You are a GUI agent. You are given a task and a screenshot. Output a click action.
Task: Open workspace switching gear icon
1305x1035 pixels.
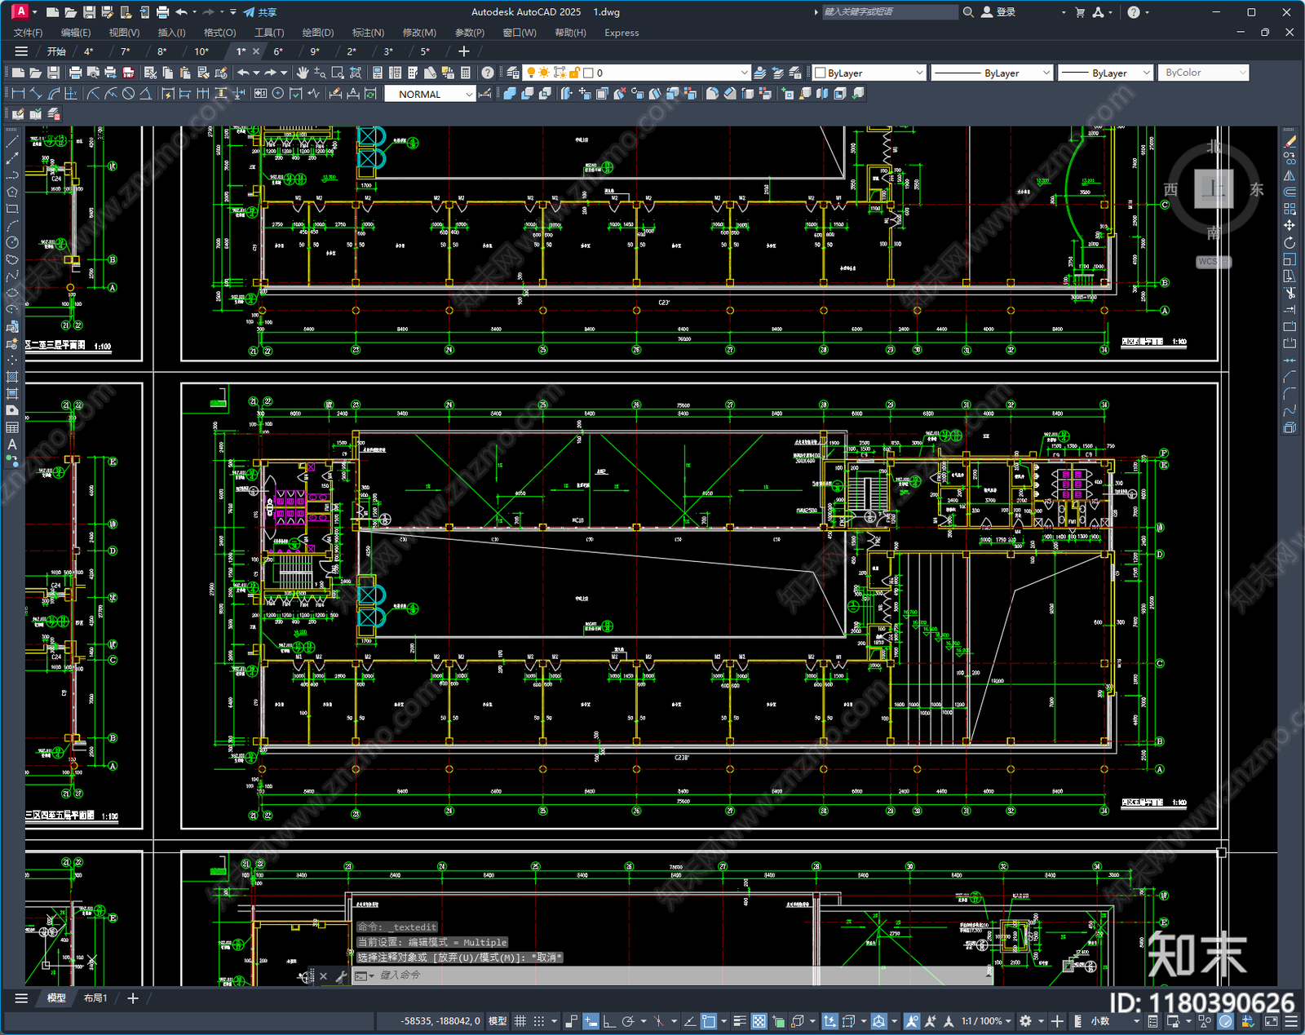[x=1026, y=1021]
